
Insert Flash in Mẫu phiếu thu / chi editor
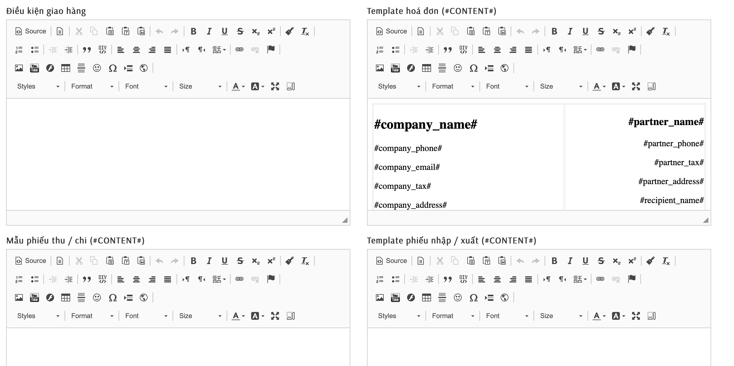pos(50,297)
